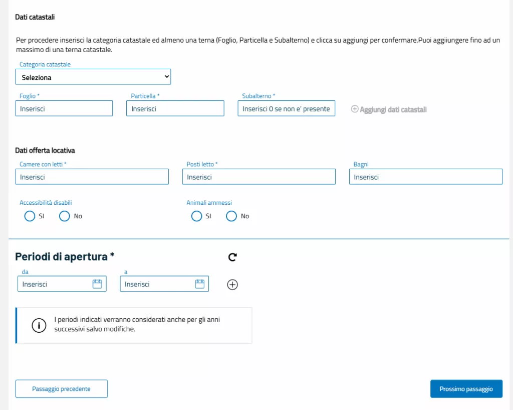Select SI for Accessibilità disabili
Viewport: 513px width, 410px height.
click(30, 216)
